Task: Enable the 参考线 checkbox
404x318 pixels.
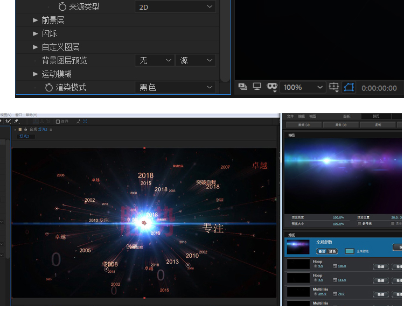Action: pos(359,224)
